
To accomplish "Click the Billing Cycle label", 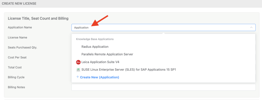I will (x=16, y=77).
